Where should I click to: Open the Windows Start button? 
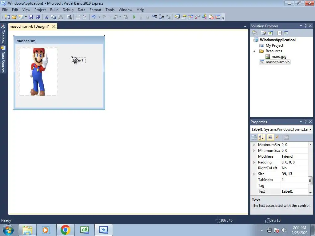8,230
